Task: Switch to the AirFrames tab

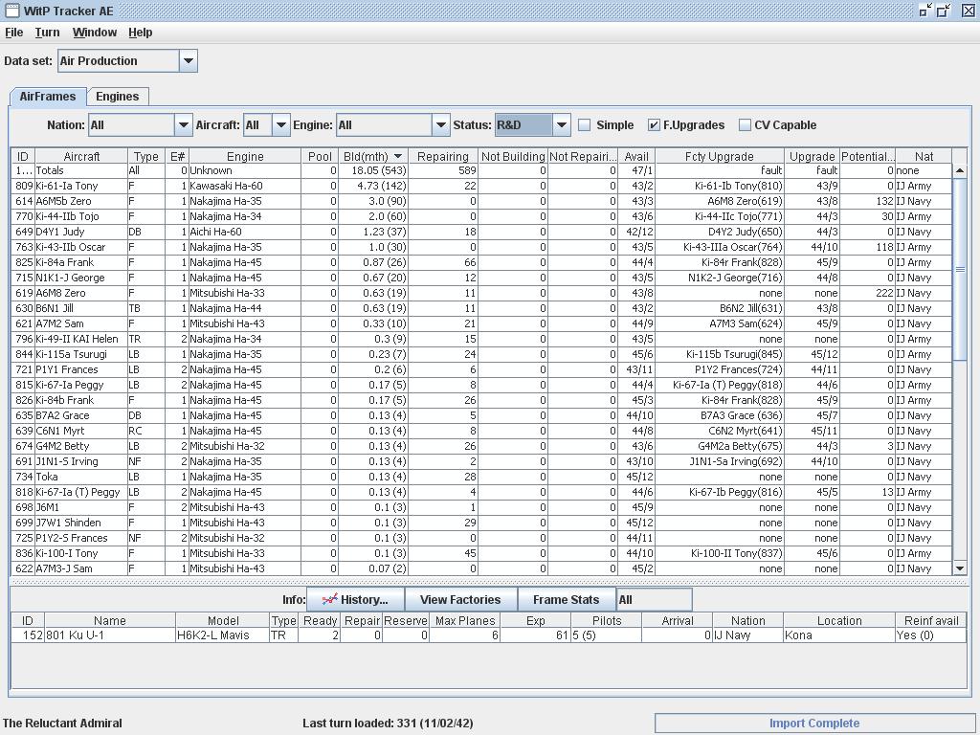Action: 48,97
